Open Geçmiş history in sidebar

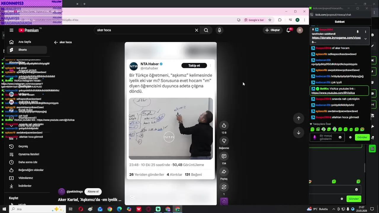[27, 146]
